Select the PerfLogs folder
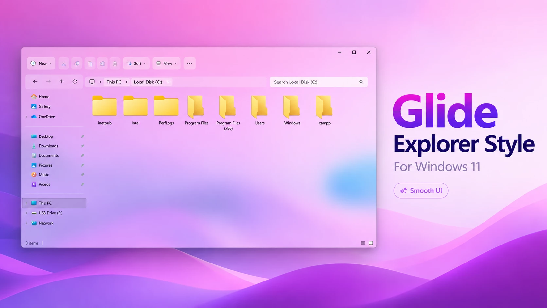 pos(166,110)
